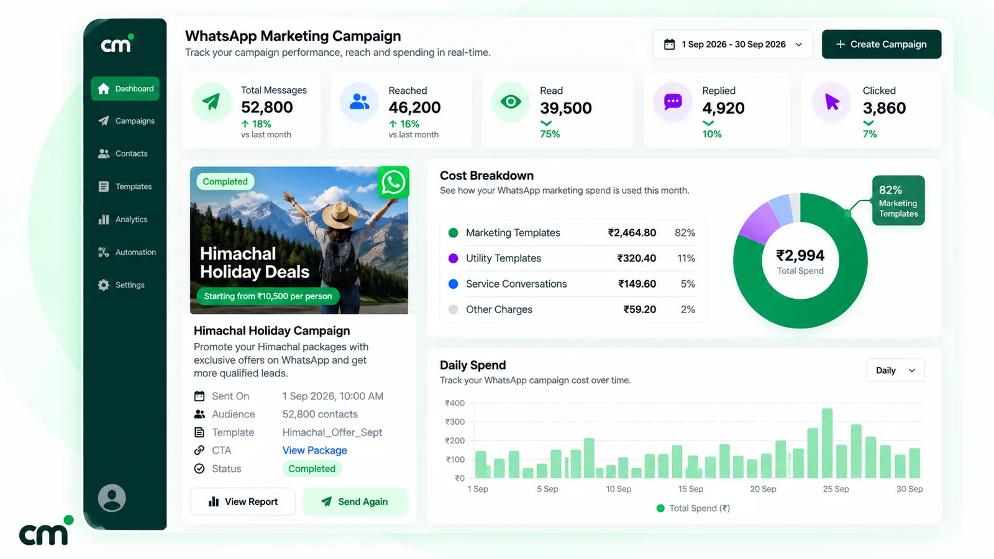Click the CM logo atop the sidebar
This screenshot has height=559, width=994.
click(x=117, y=43)
